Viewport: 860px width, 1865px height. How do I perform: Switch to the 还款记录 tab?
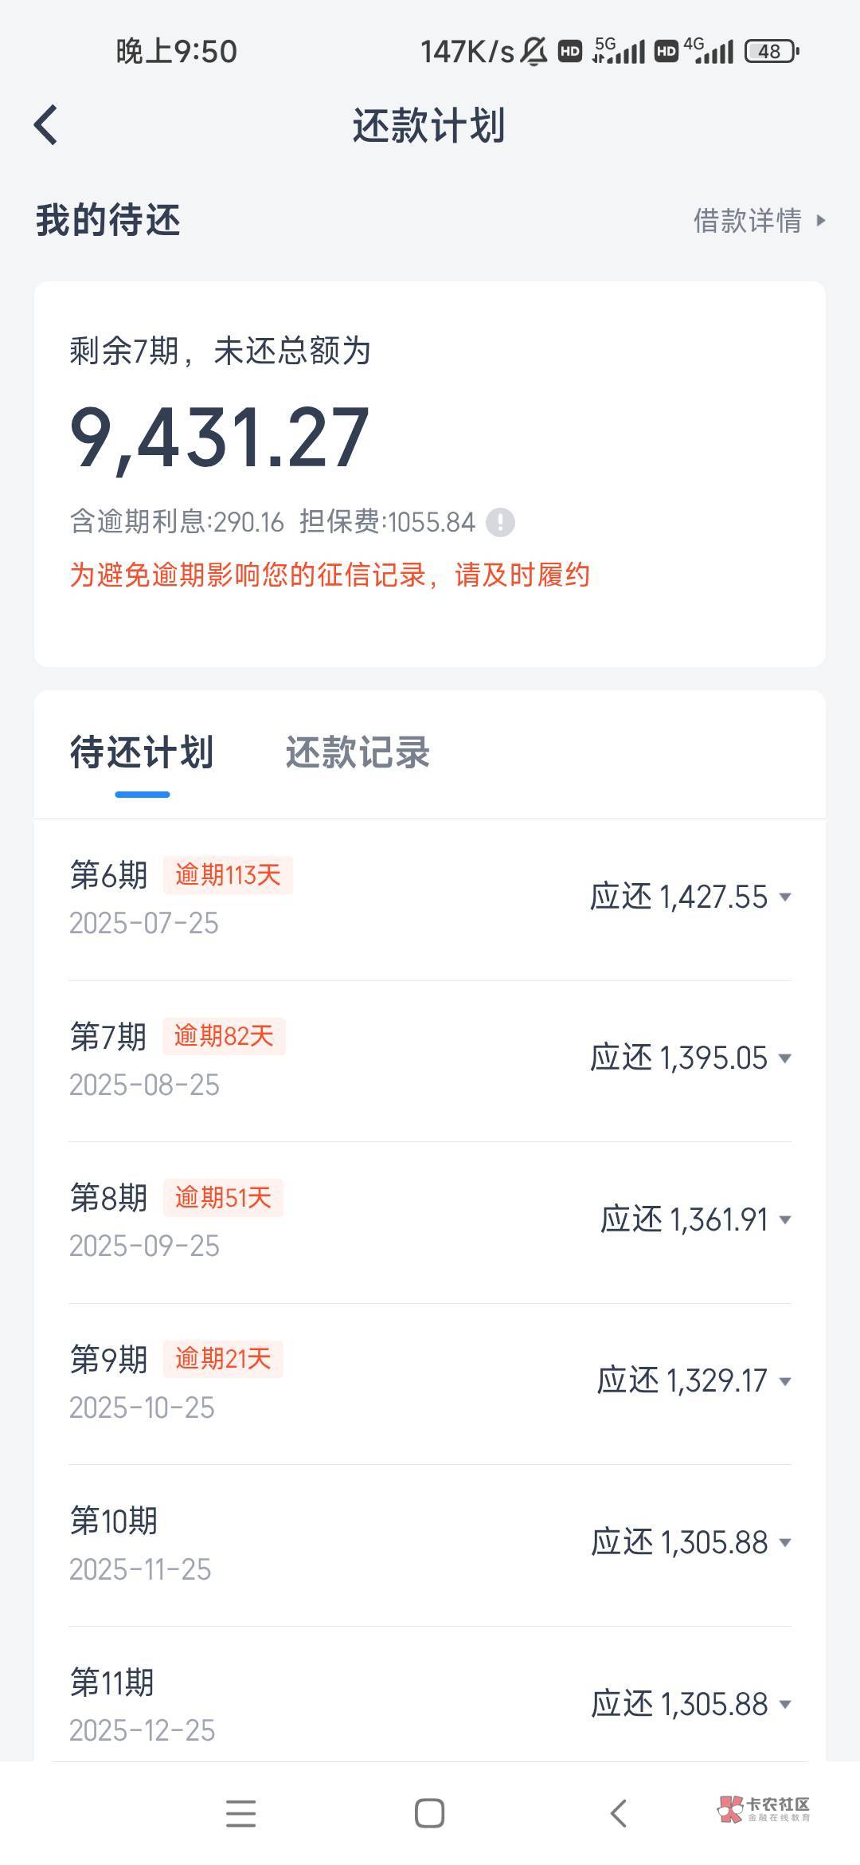tap(358, 752)
